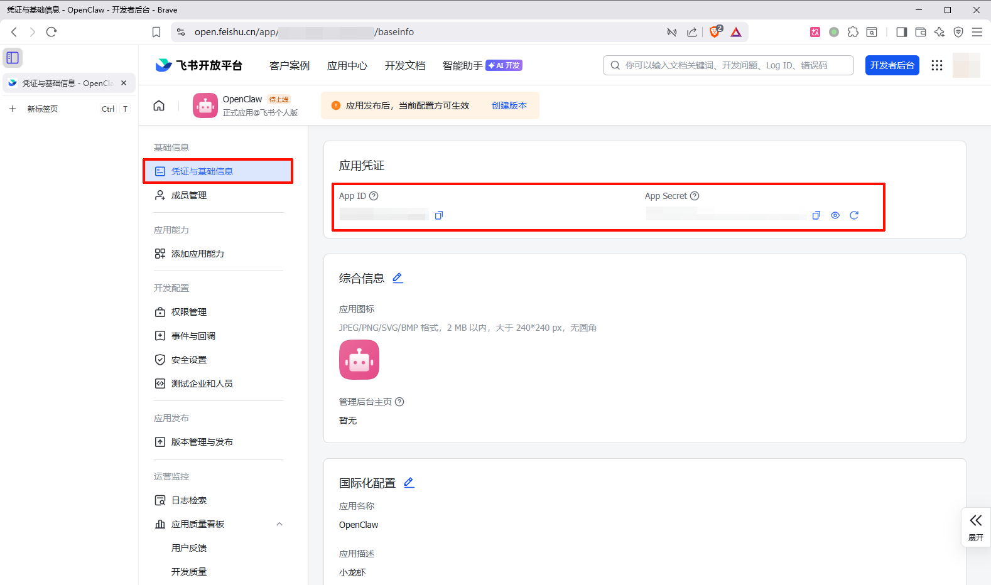991x585 pixels.
Task: Click App ID help question mark
Action: point(374,196)
